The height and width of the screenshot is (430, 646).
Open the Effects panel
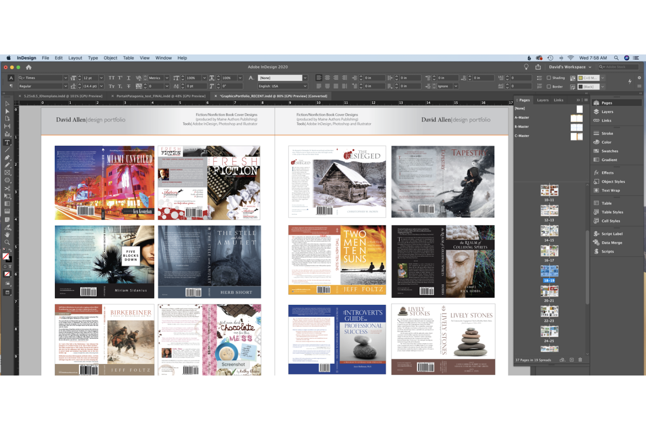coord(607,173)
